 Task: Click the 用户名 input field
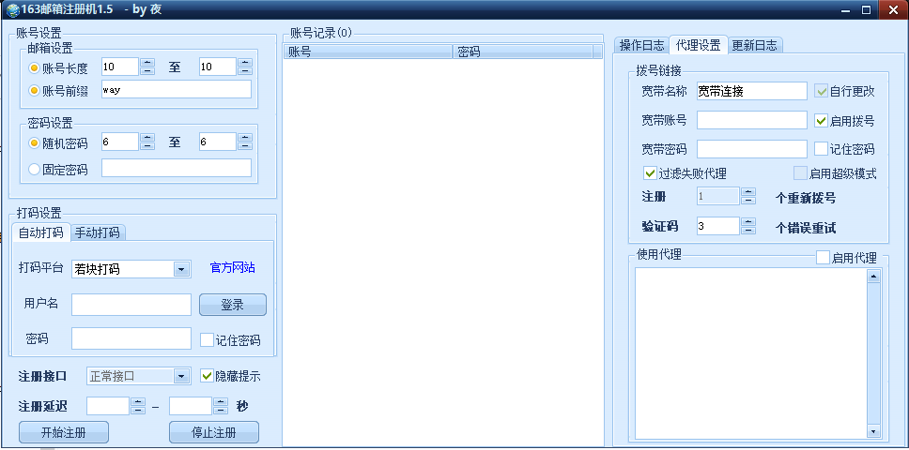(131, 305)
